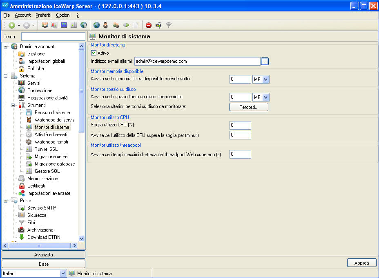This screenshot has height=278, width=379.
Task: Click the Impostazioni avanzate colored cubes icon
Action: click(22, 193)
